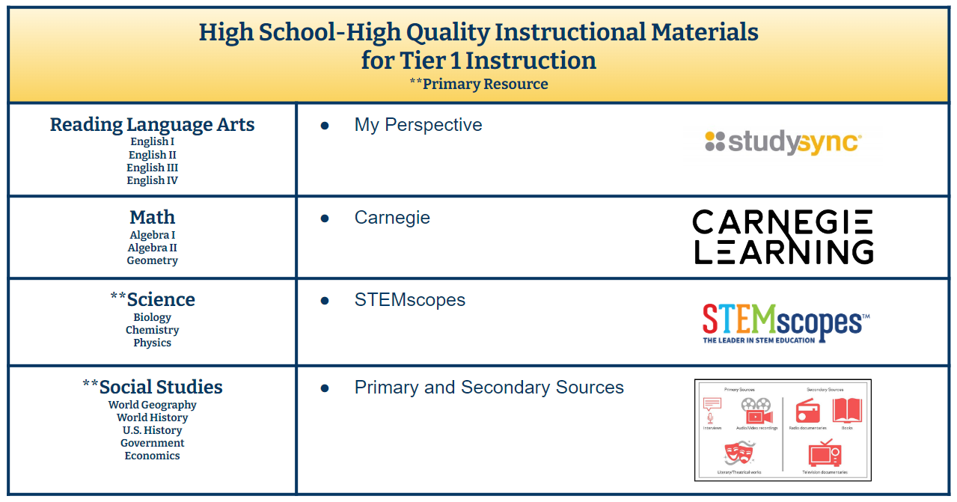Select the My Perspective bullet item
The height and width of the screenshot is (502, 957).
point(418,125)
